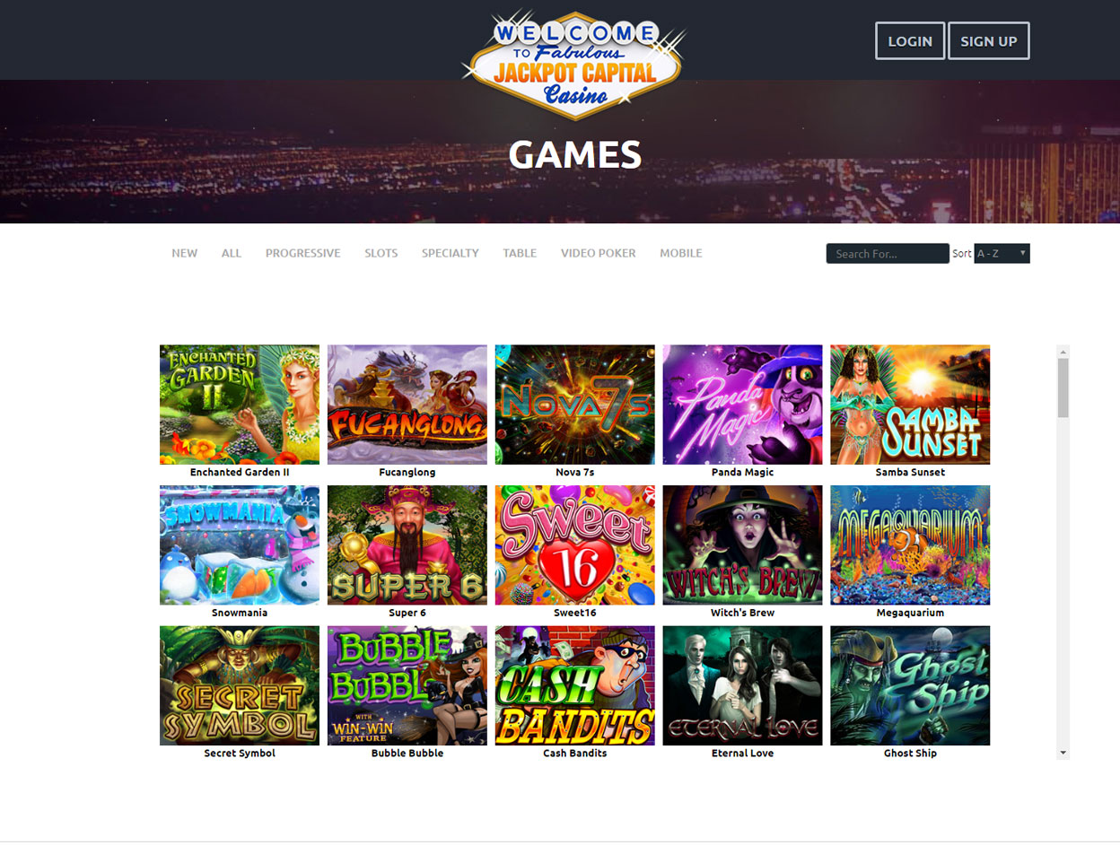Image resolution: width=1120 pixels, height=854 pixels.
Task: Click the SIGN UP button
Action: [x=989, y=41]
